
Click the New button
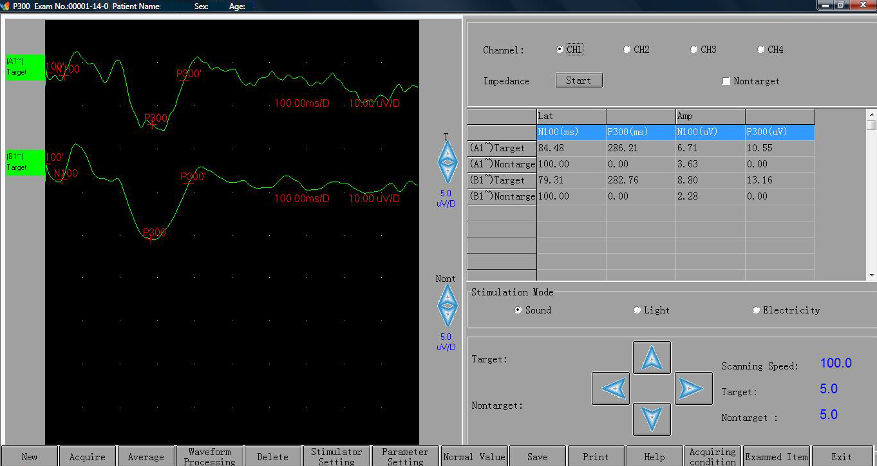click(30, 456)
